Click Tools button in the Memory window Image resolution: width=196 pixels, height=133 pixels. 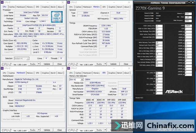(x=99, y=64)
